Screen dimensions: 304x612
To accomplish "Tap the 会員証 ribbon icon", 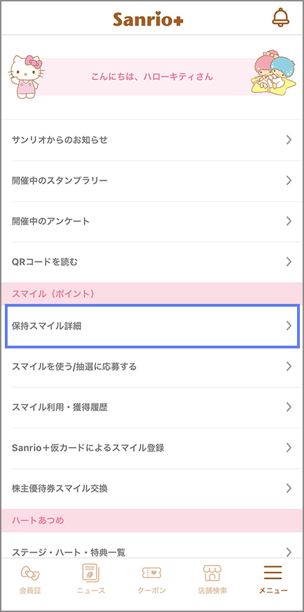I will click(30, 573).
